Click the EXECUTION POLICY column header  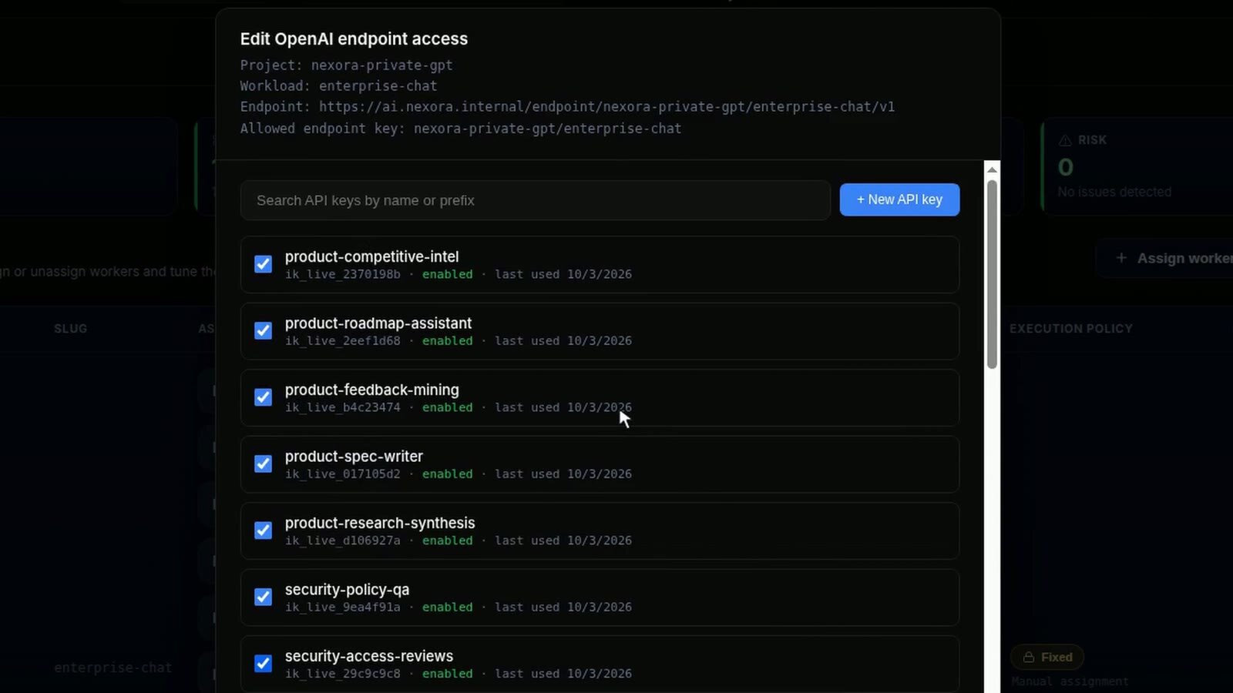click(x=1071, y=329)
